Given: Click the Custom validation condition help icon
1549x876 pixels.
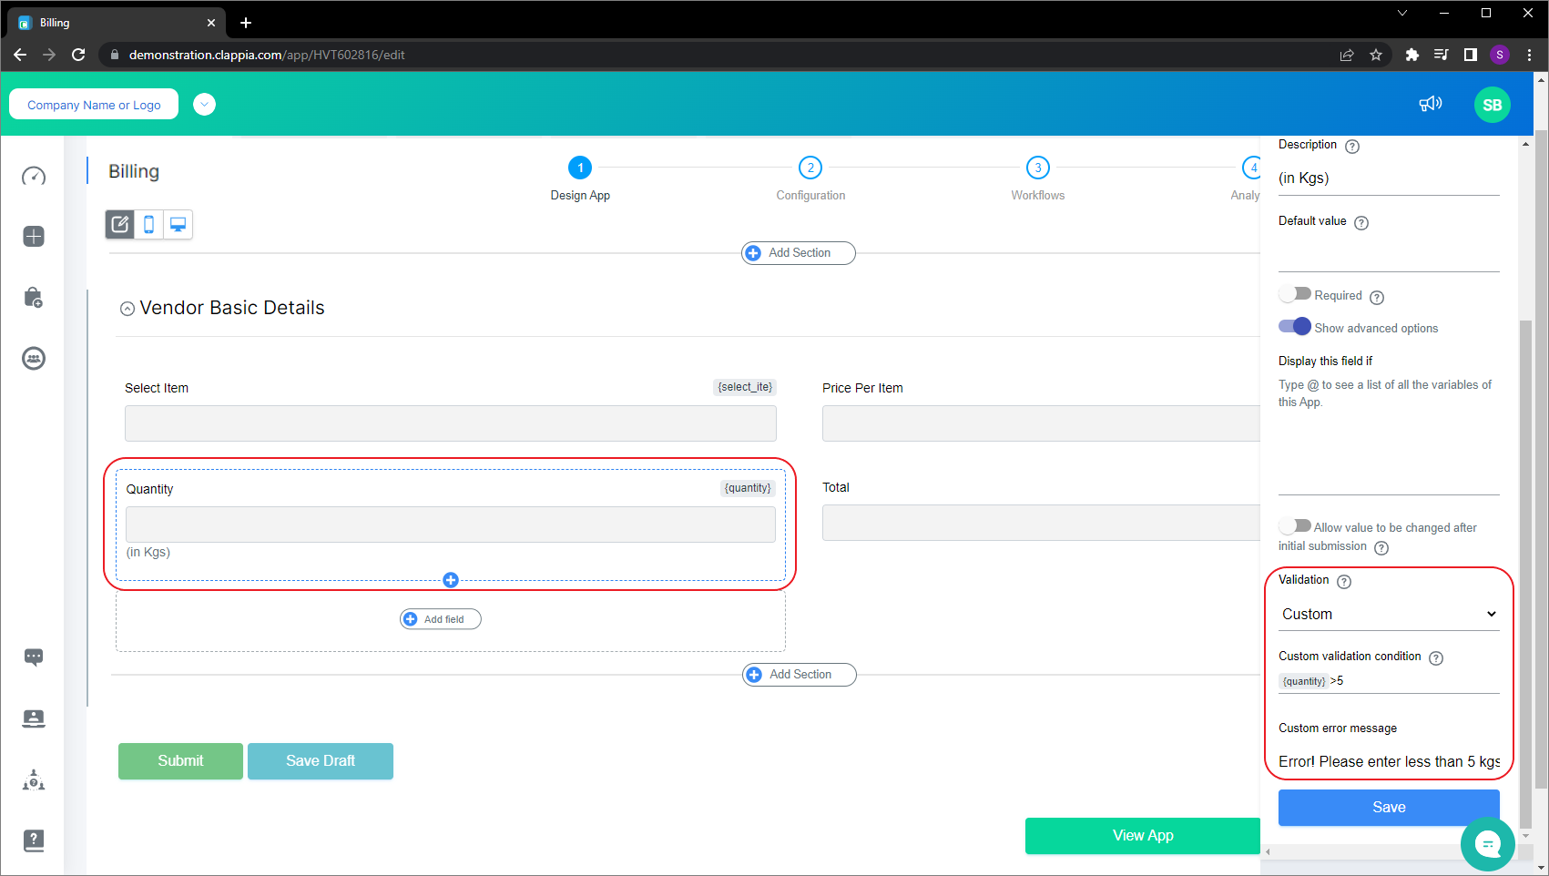Looking at the screenshot, I should click(x=1436, y=658).
